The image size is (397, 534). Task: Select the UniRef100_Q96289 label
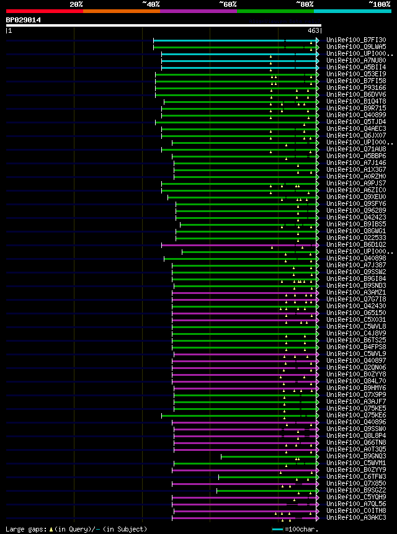coord(357,210)
